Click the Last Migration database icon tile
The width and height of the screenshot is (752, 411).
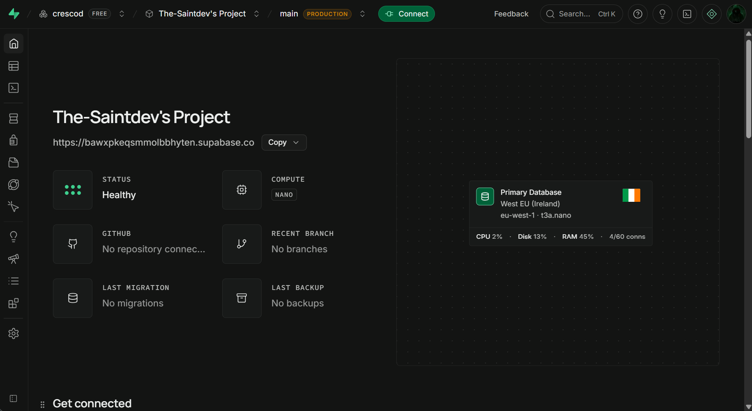(x=73, y=298)
